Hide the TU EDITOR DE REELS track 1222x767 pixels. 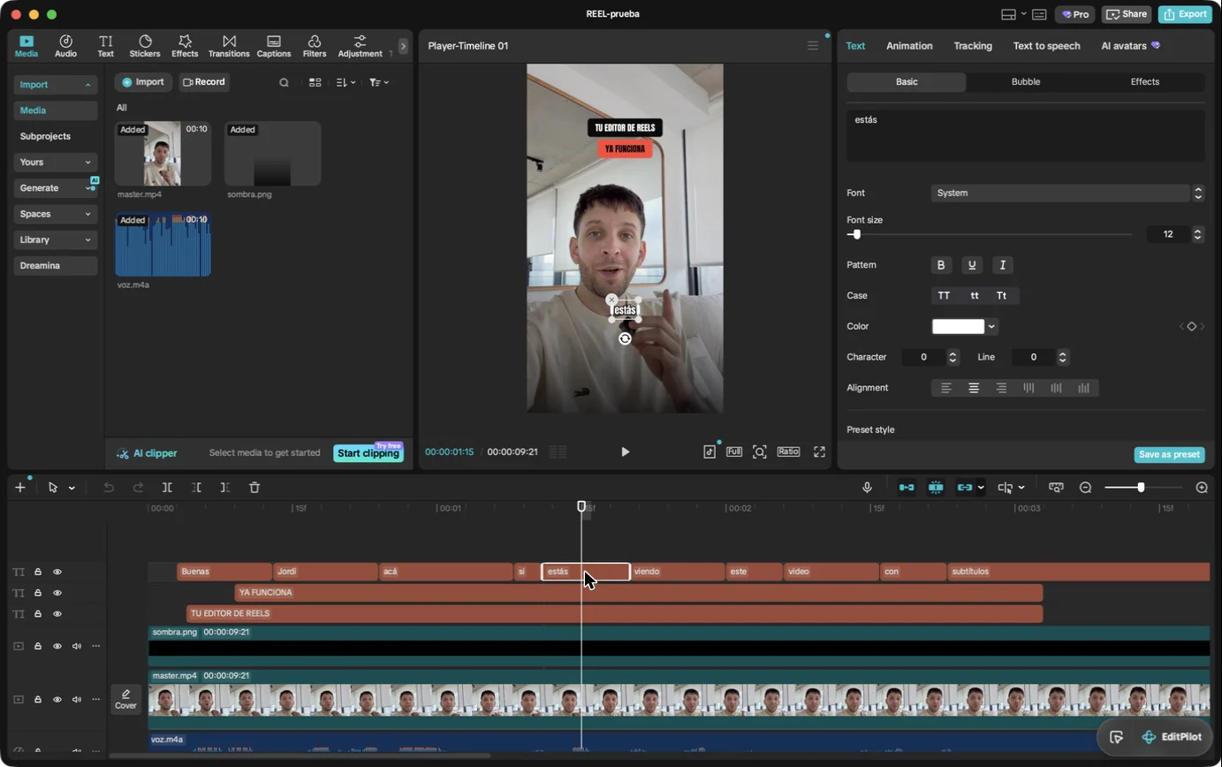(57, 613)
